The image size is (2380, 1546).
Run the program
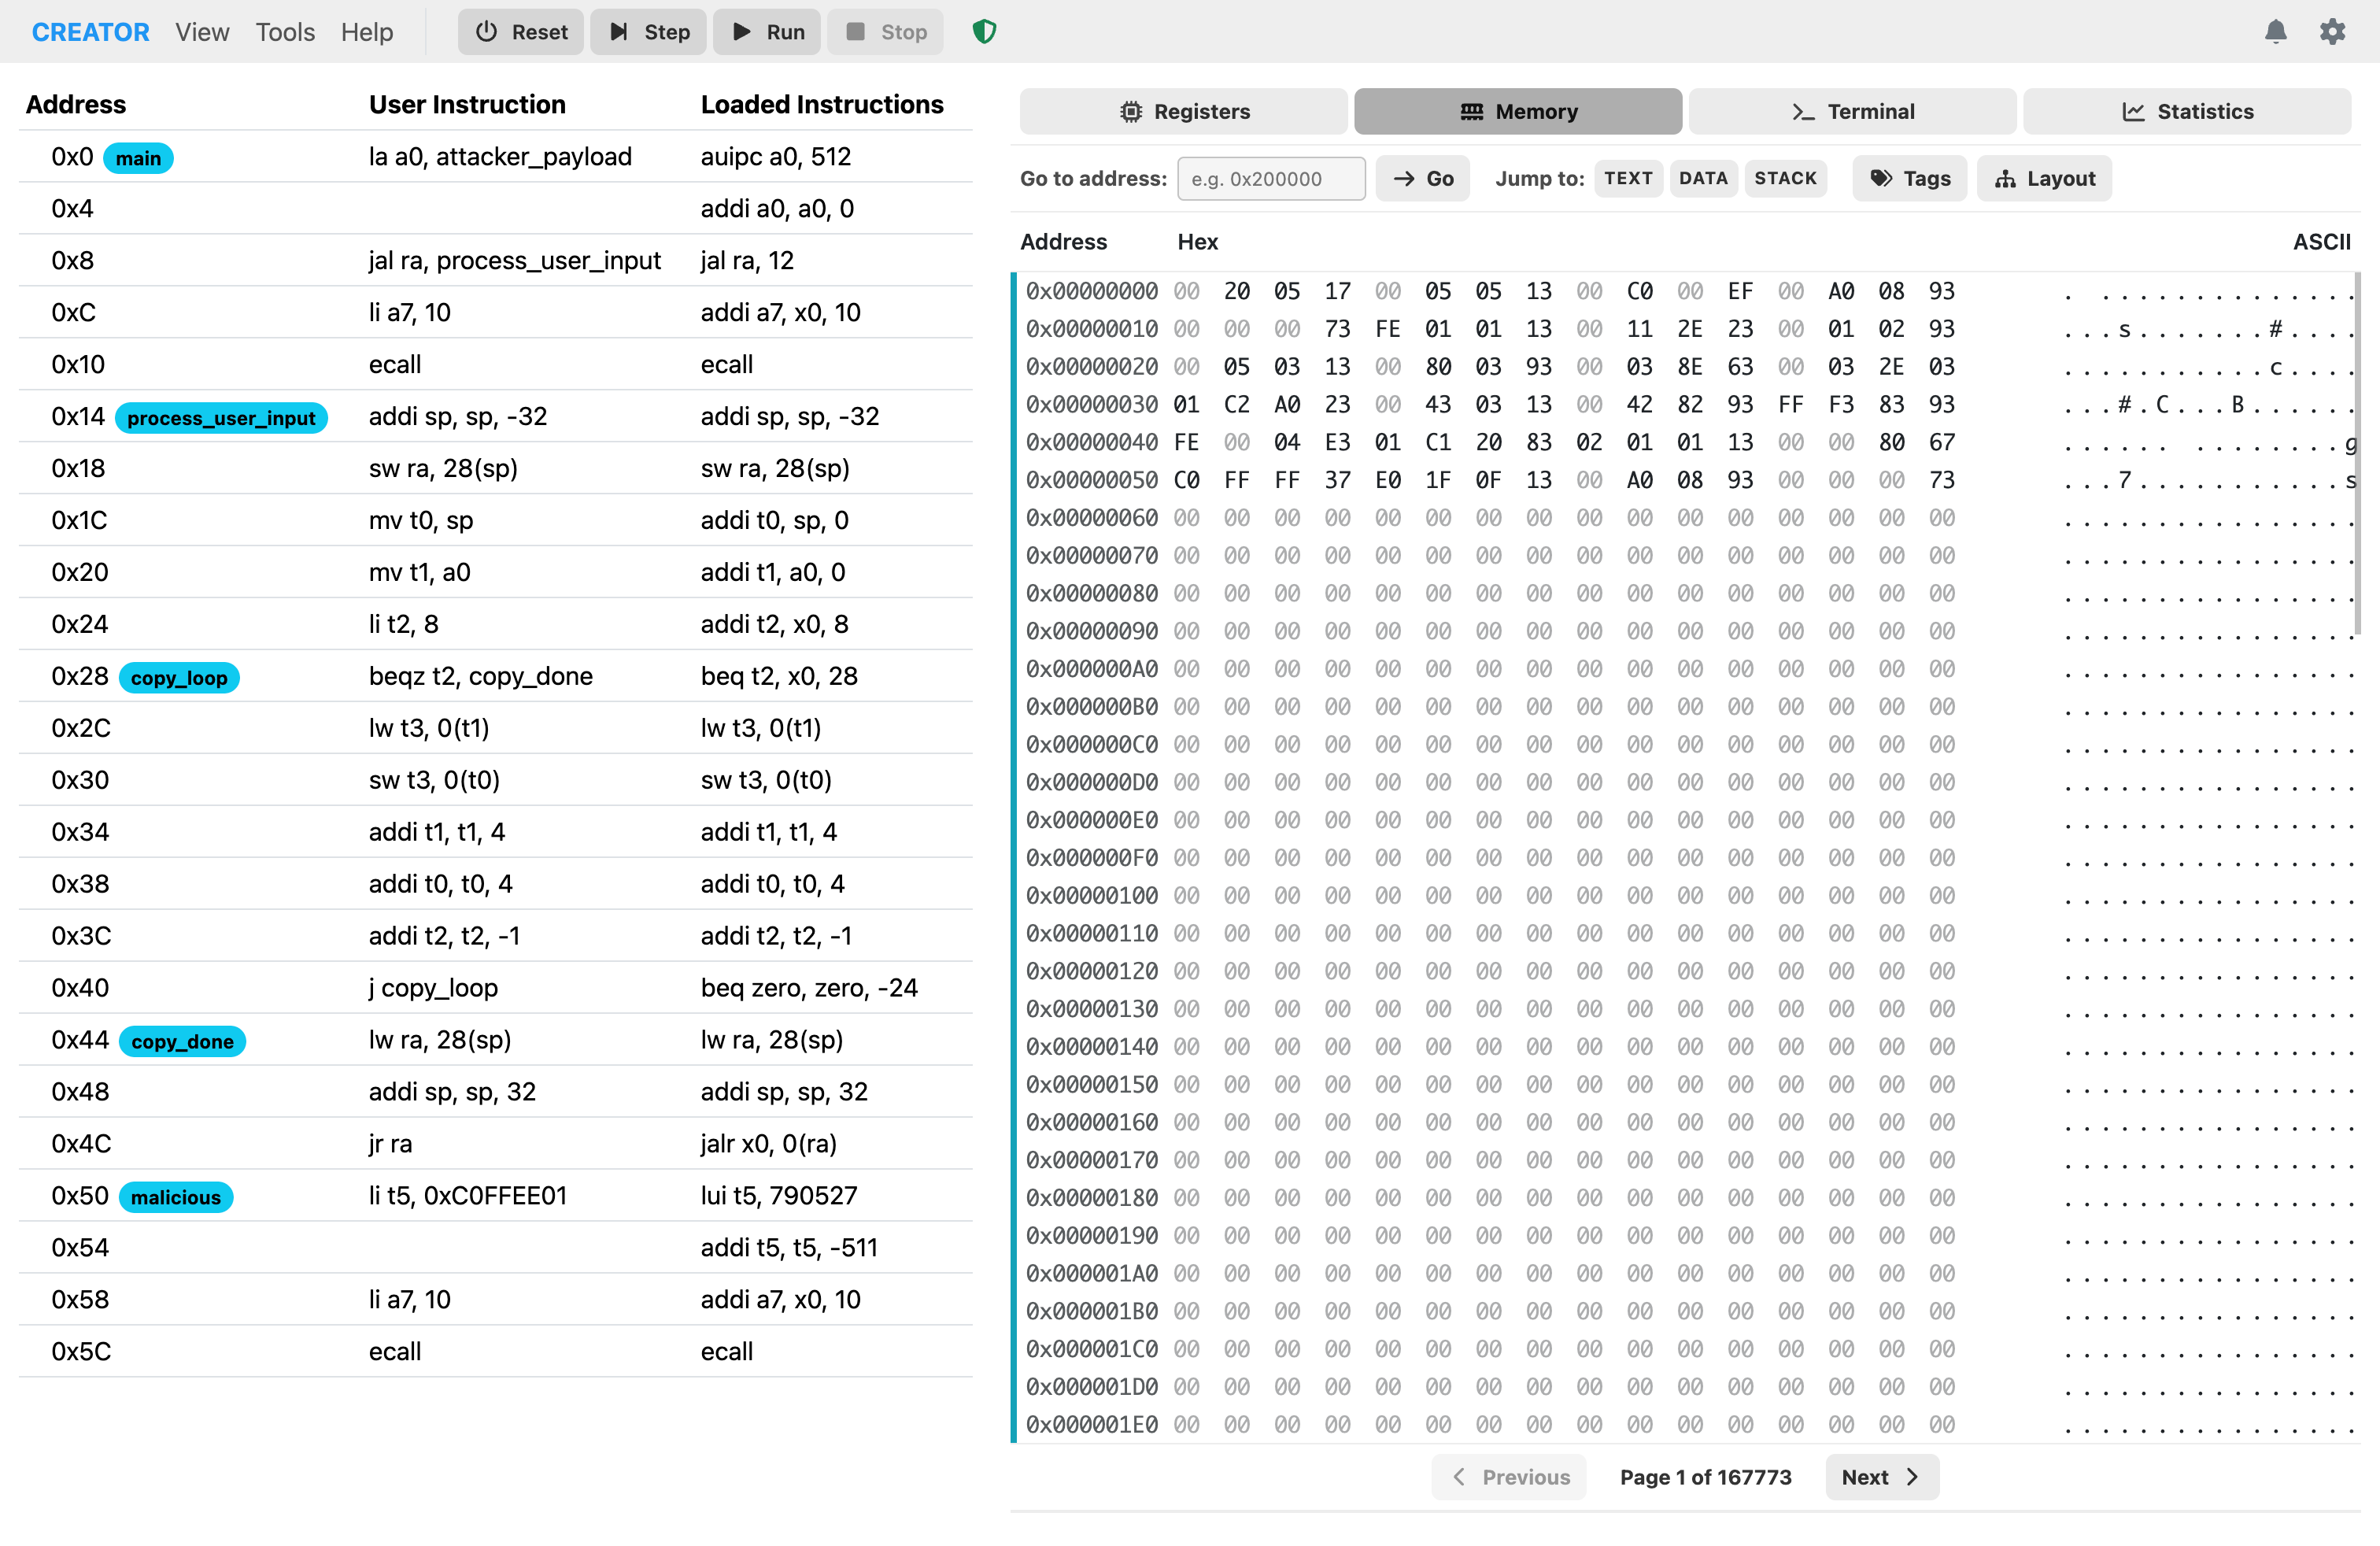click(x=768, y=32)
